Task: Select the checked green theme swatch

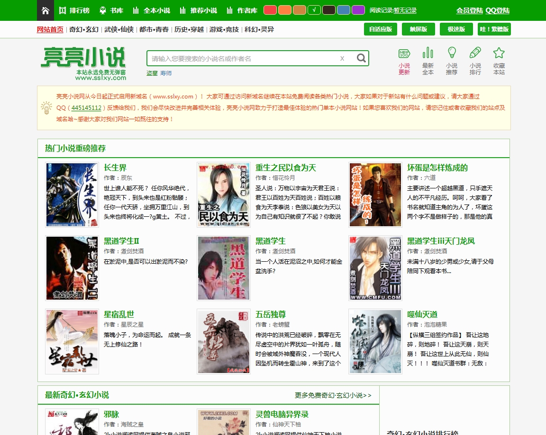Action: [x=314, y=10]
